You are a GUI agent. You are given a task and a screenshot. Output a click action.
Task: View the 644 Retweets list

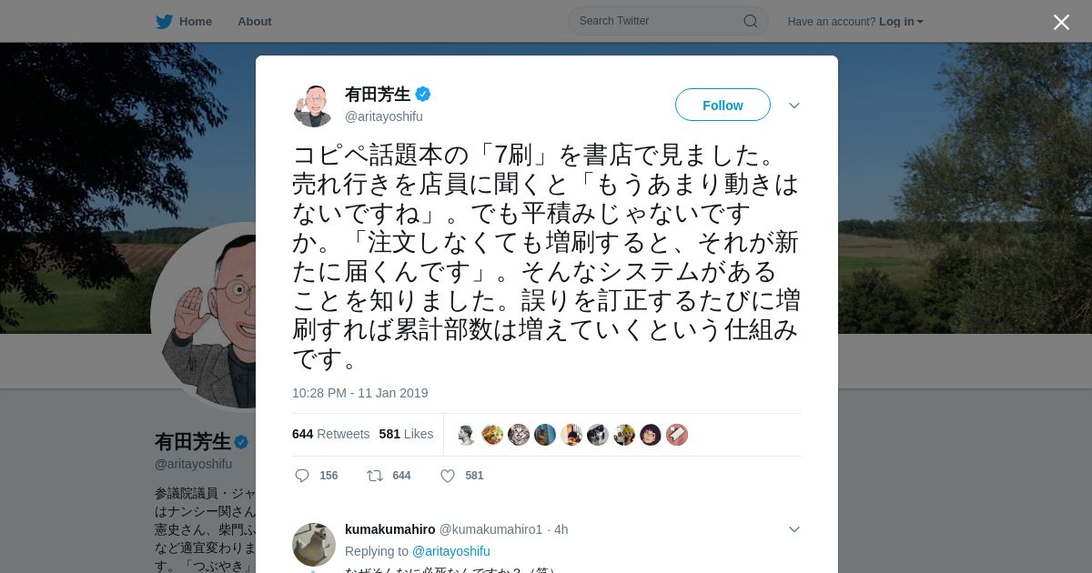[330, 434]
